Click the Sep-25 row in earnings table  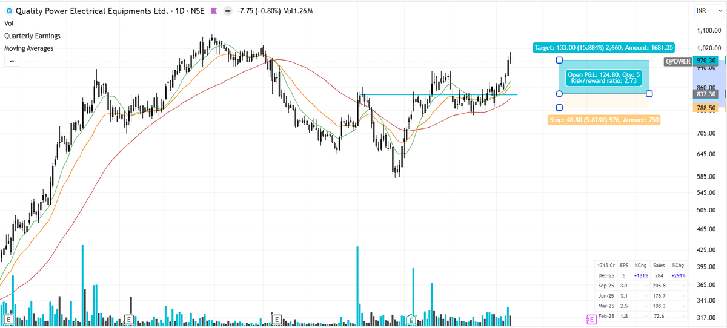point(642,285)
